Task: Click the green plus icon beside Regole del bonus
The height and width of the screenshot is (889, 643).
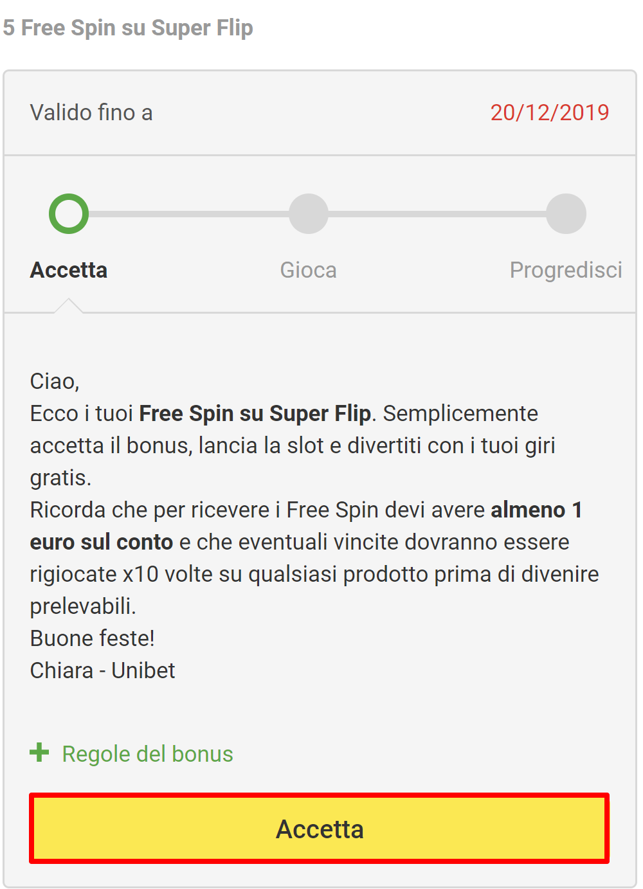Action: click(x=39, y=753)
